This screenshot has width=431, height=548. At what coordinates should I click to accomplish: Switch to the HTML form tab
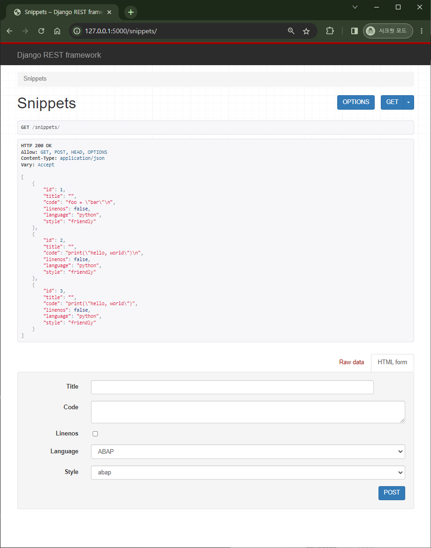click(x=392, y=362)
